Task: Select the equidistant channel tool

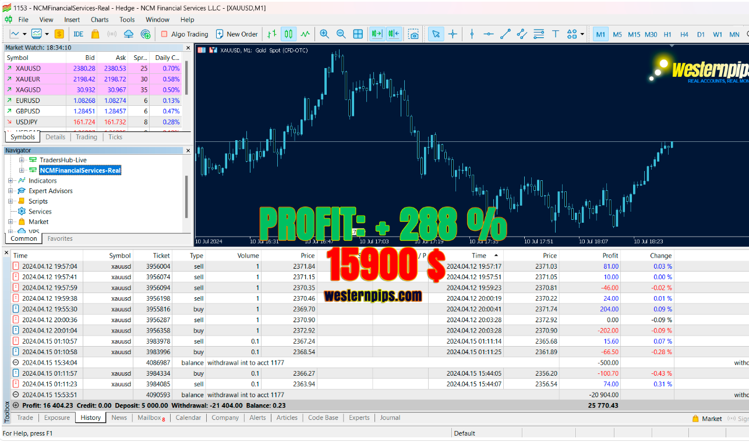Action: (522, 34)
